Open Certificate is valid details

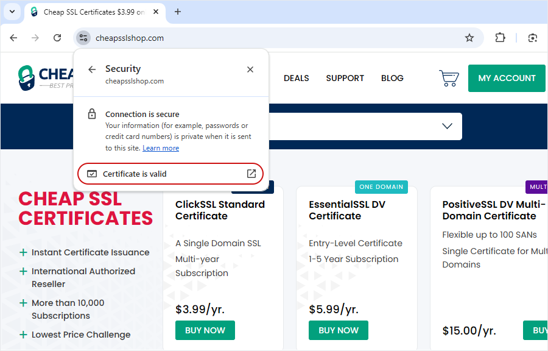[x=170, y=174]
